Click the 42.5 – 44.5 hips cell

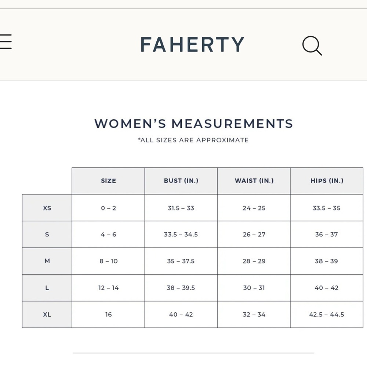(327, 315)
